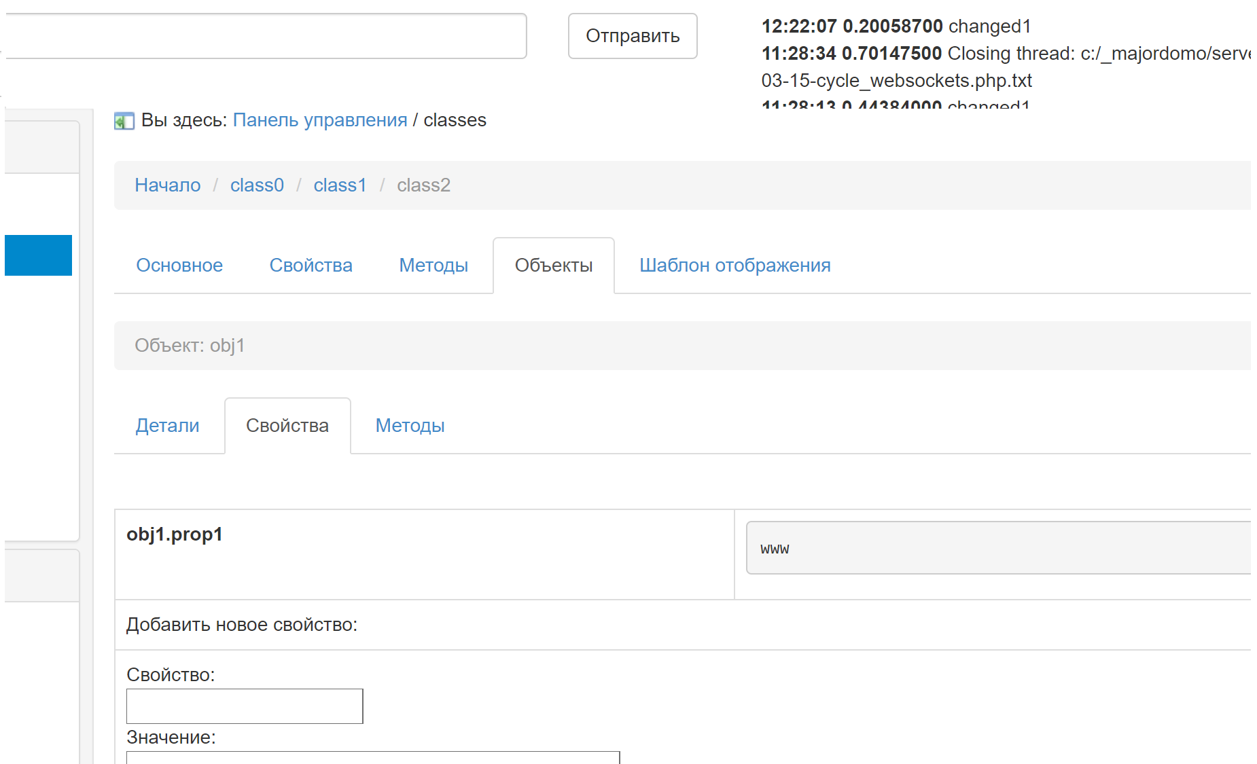Go to Начало in breadcrumb

click(168, 185)
